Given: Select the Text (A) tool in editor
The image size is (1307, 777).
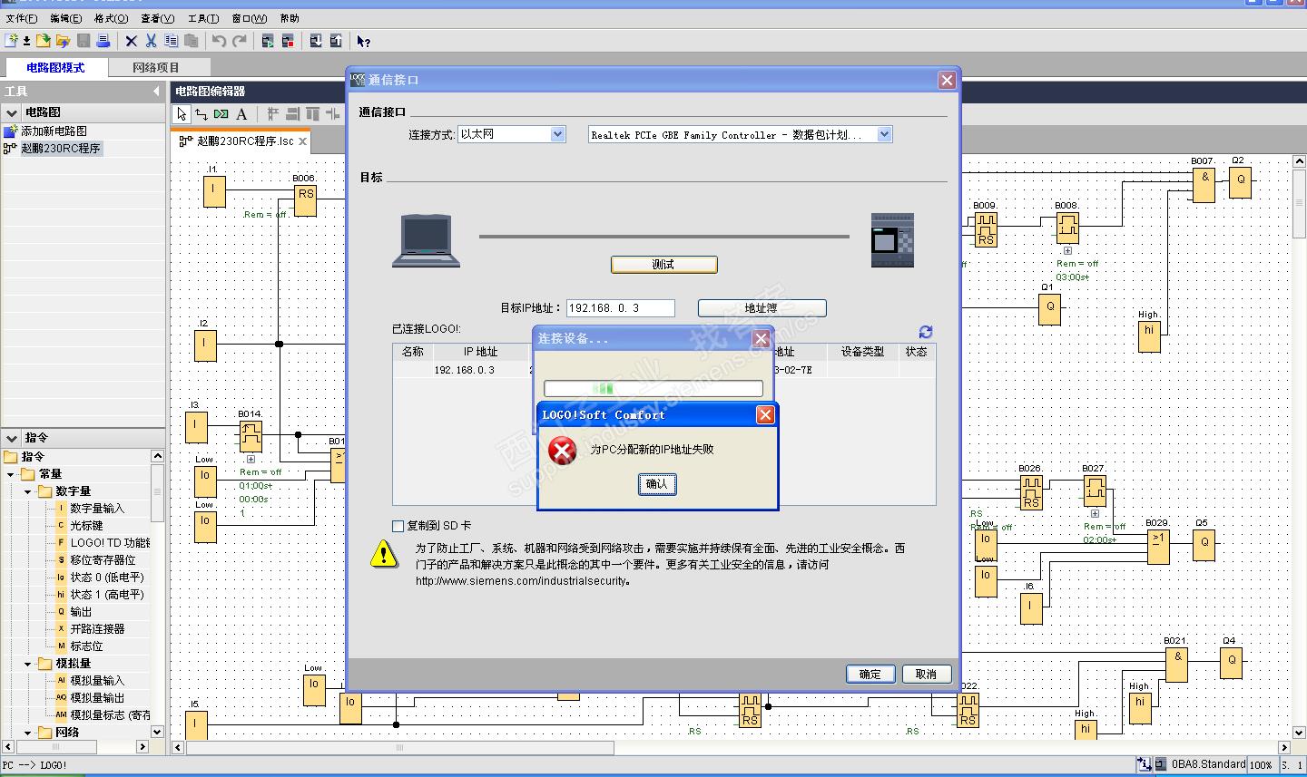Looking at the screenshot, I should pos(241,113).
